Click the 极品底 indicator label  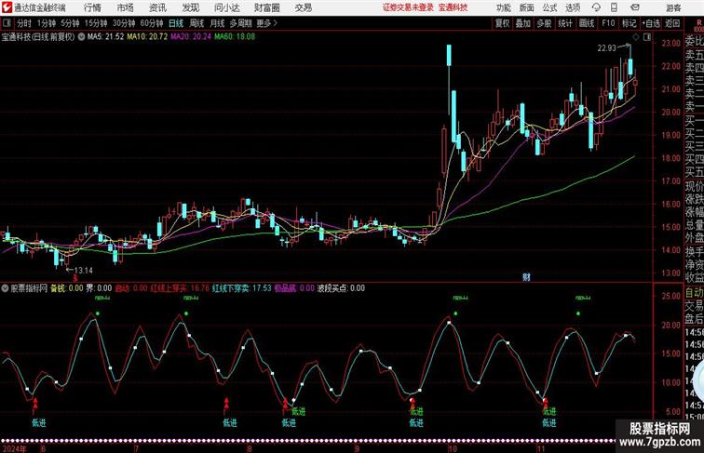(x=286, y=288)
